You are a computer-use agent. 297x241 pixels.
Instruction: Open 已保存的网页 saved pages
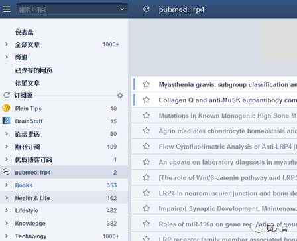[34, 70]
